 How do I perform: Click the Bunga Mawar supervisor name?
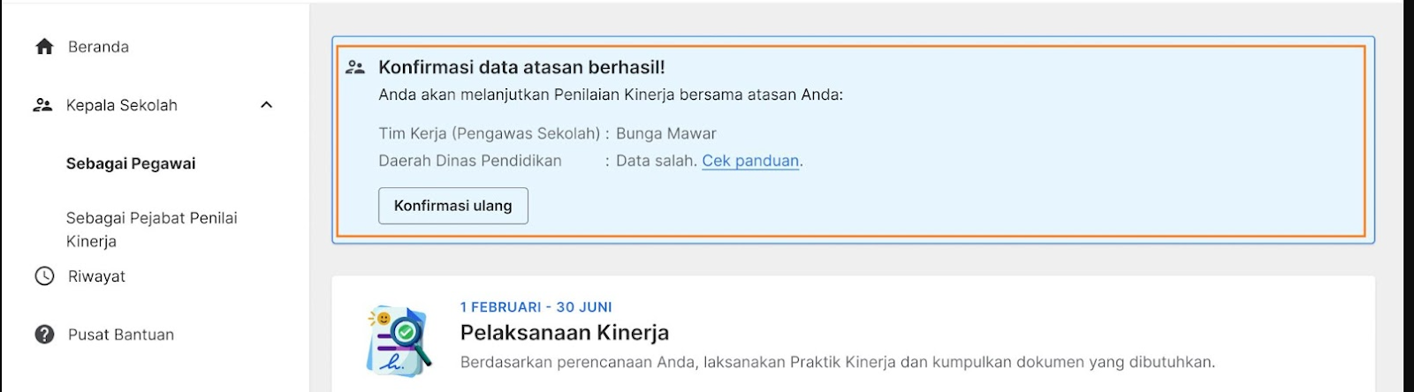(x=666, y=133)
